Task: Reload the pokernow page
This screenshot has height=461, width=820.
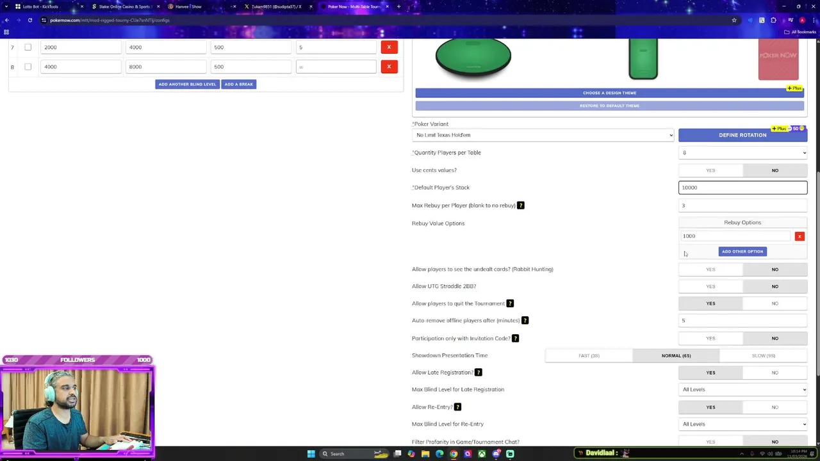Action: point(30,20)
